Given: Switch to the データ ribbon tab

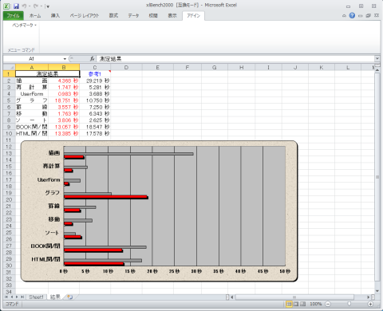Looking at the screenshot, I should pyautogui.click(x=133, y=16).
